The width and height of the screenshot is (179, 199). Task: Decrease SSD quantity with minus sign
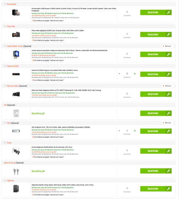(x=120, y=131)
